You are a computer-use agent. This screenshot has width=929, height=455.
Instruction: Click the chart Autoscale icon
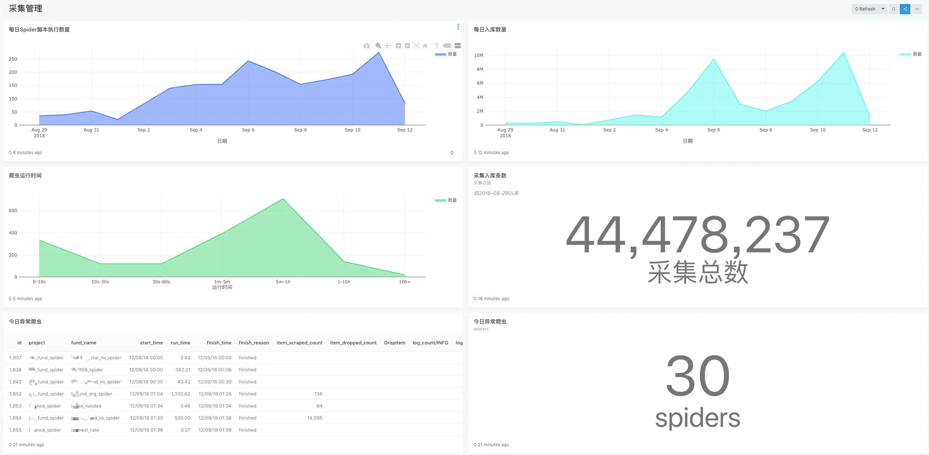point(416,46)
